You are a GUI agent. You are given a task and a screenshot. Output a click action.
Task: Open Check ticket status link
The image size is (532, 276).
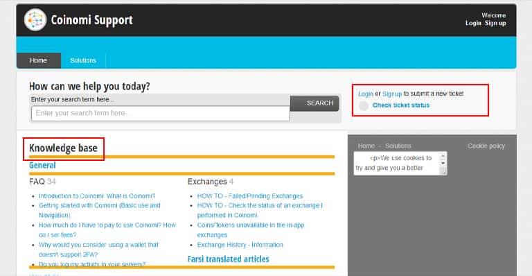(400, 105)
